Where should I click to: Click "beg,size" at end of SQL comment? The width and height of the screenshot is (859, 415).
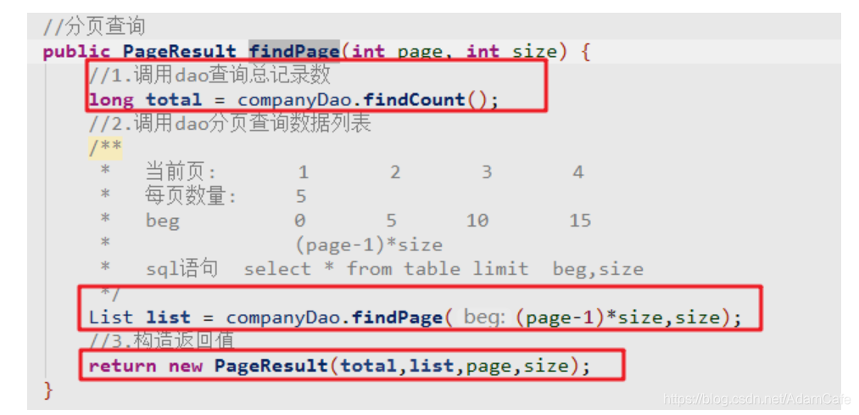tap(598, 269)
